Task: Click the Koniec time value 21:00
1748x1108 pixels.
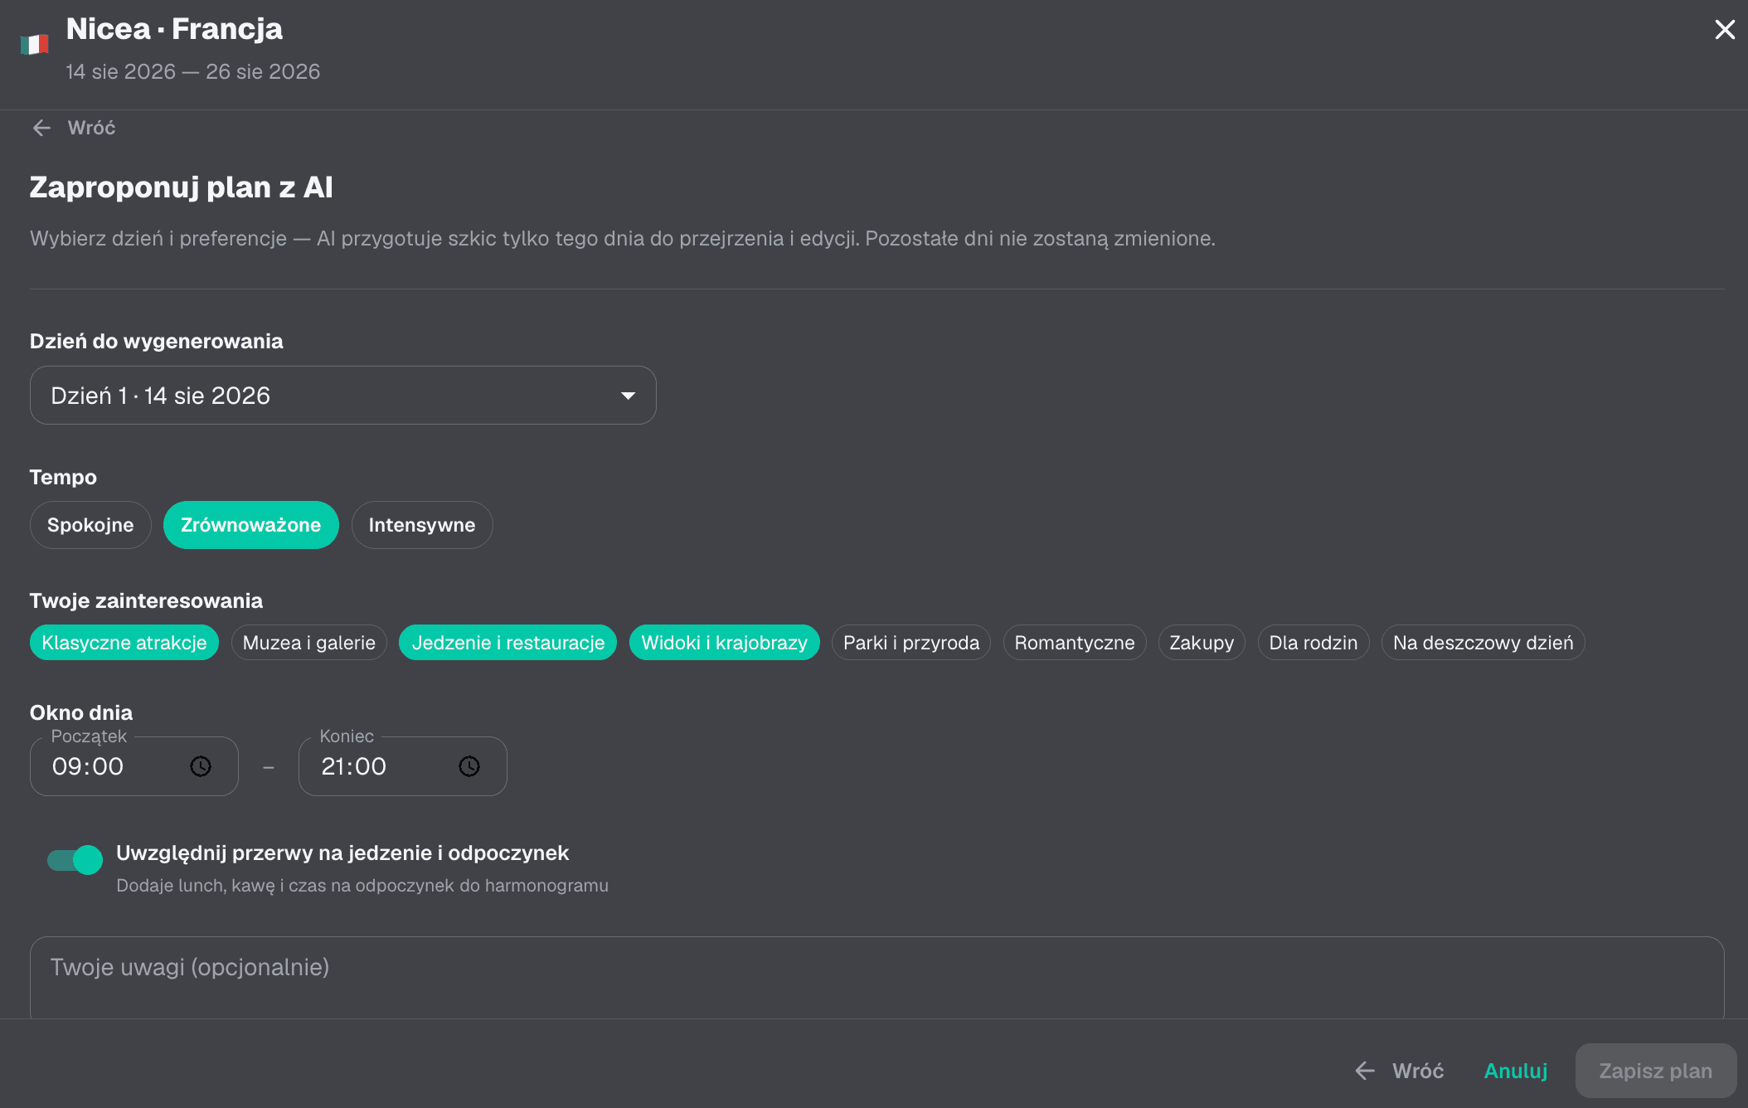Action: coord(354,766)
